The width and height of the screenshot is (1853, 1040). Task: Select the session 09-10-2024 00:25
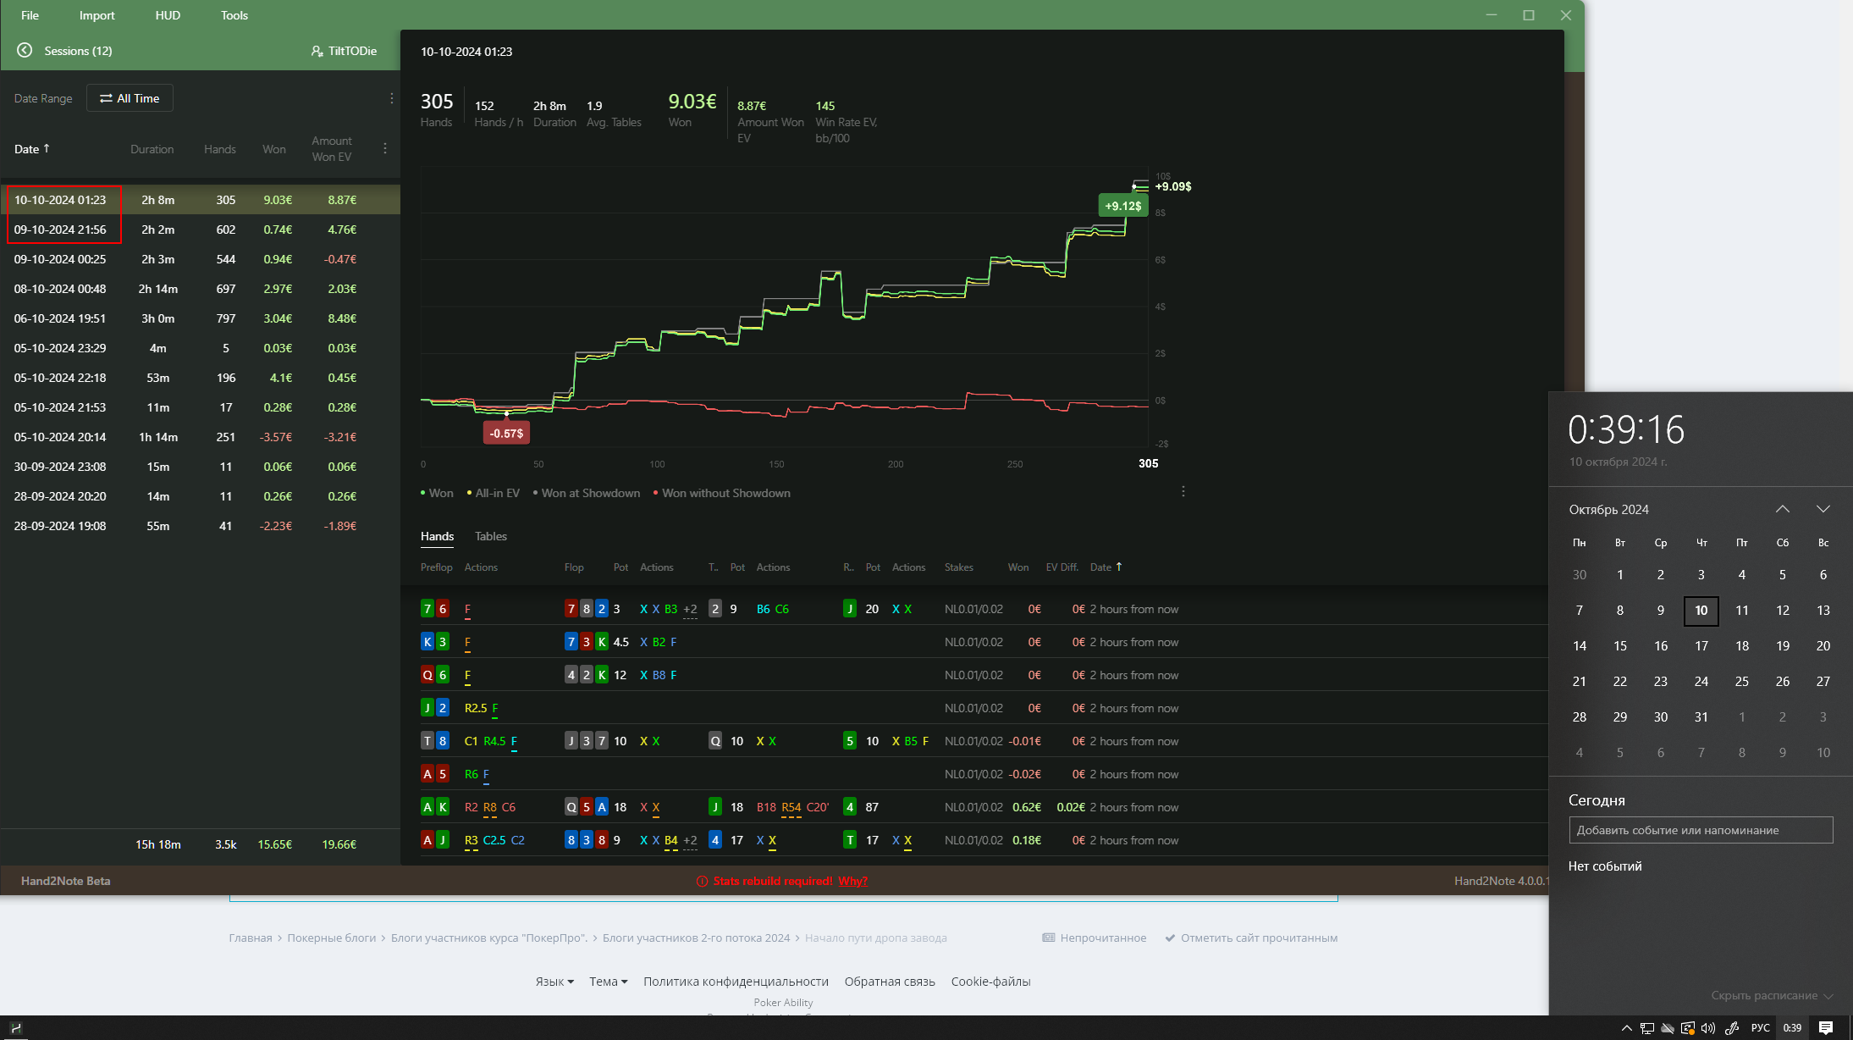click(201, 259)
